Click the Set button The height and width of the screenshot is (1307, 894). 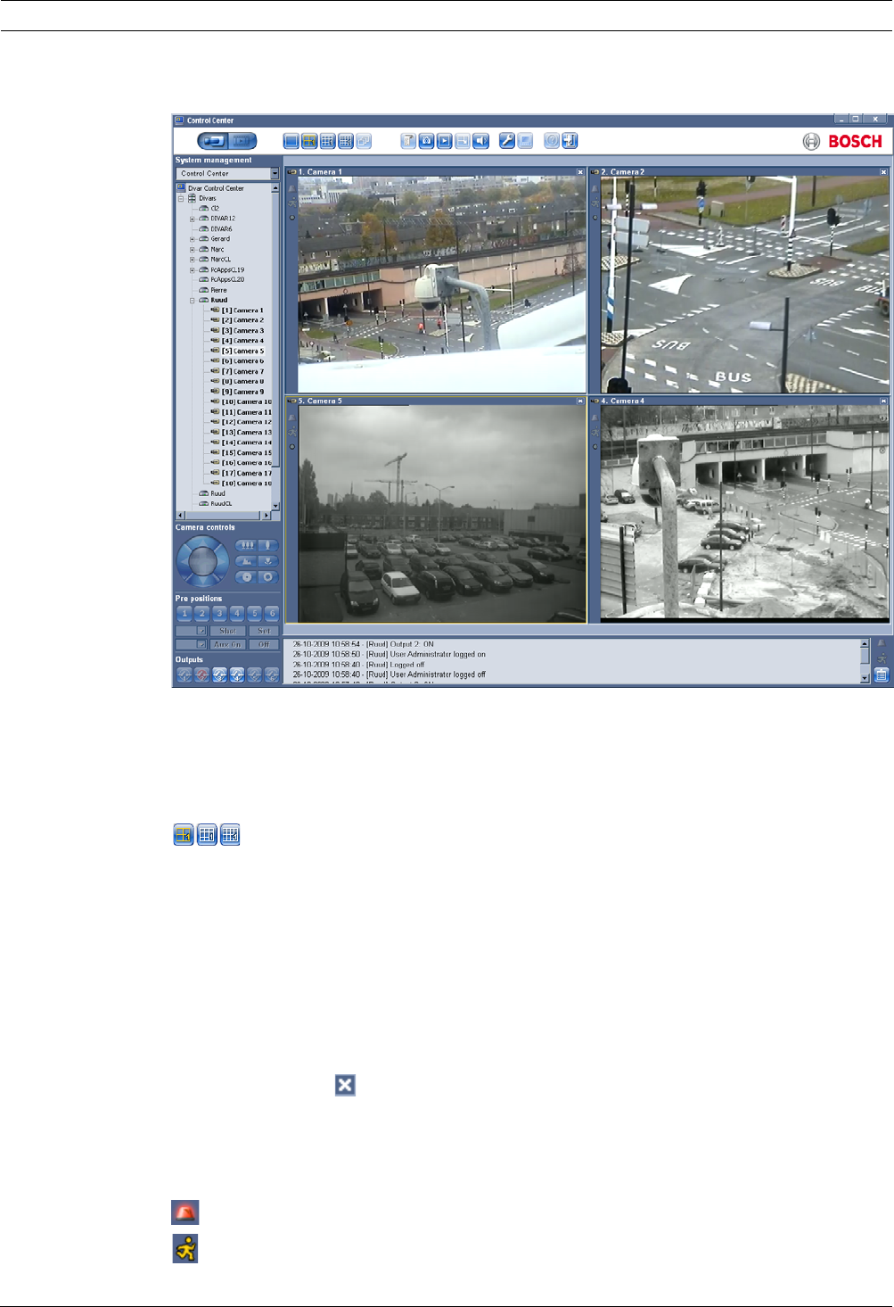click(x=264, y=631)
